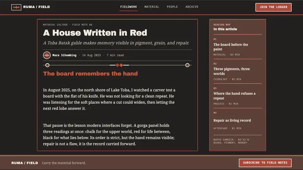Click the section number '04' in reading map
Image resolution: width=303 pixels, height=170 pixels.
(x=215, y=113)
